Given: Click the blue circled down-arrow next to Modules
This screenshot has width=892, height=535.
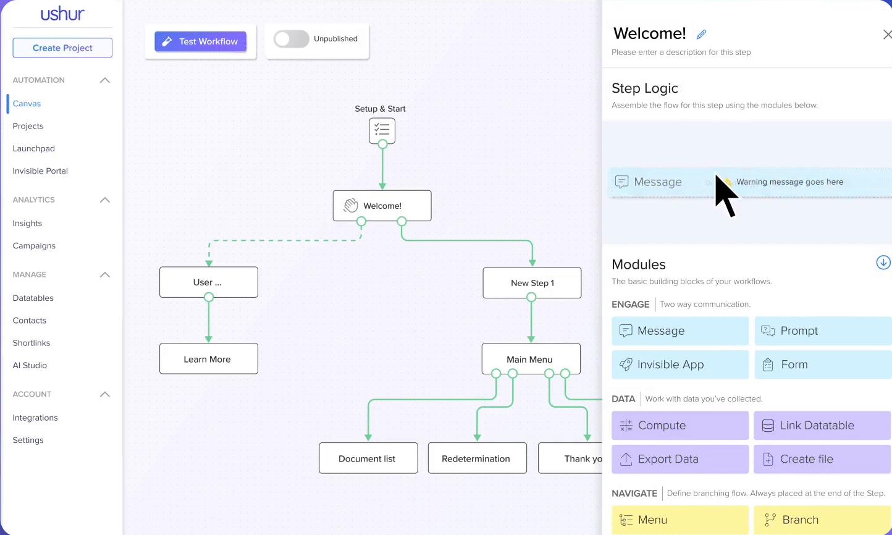Looking at the screenshot, I should (883, 263).
